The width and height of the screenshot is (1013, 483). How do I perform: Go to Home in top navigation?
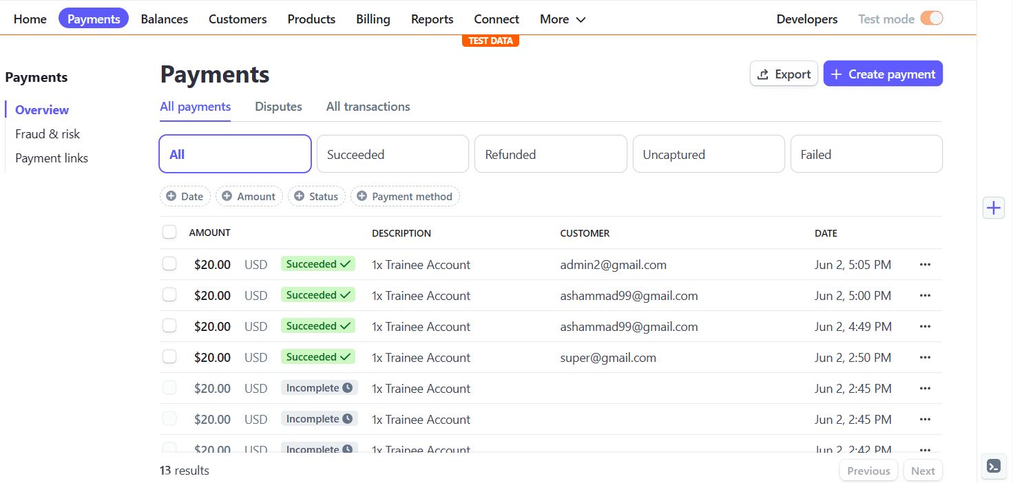[30, 19]
